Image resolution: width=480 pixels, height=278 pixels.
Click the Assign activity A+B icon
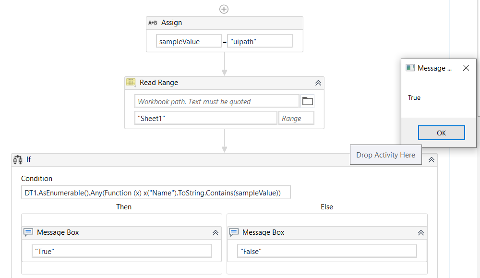point(153,23)
